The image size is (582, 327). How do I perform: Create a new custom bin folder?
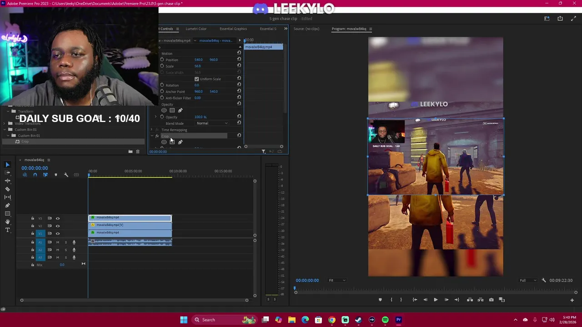point(130,152)
